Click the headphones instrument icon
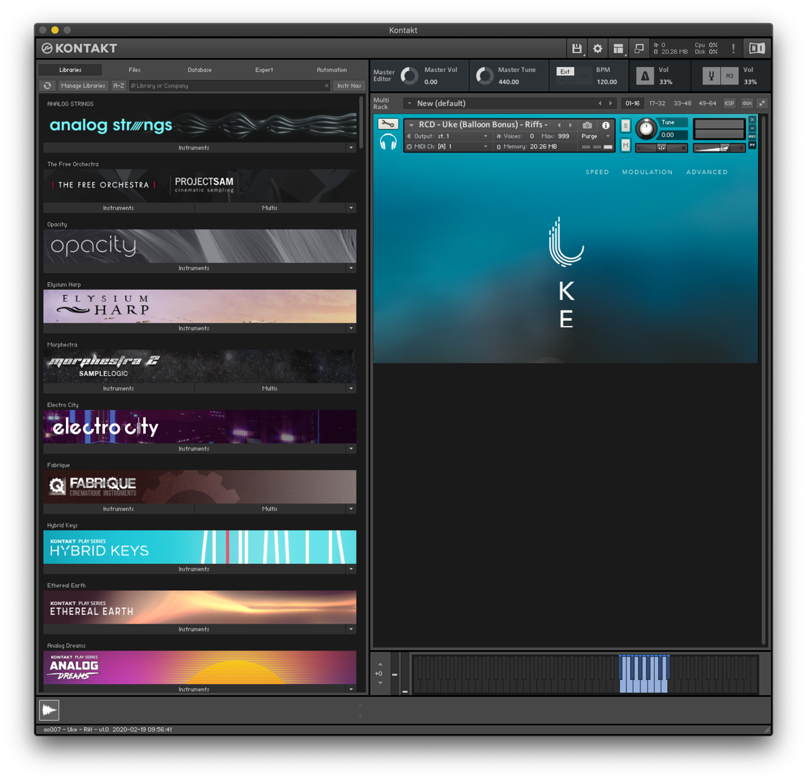This screenshot has width=807, height=781. click(x=388, y=142)
